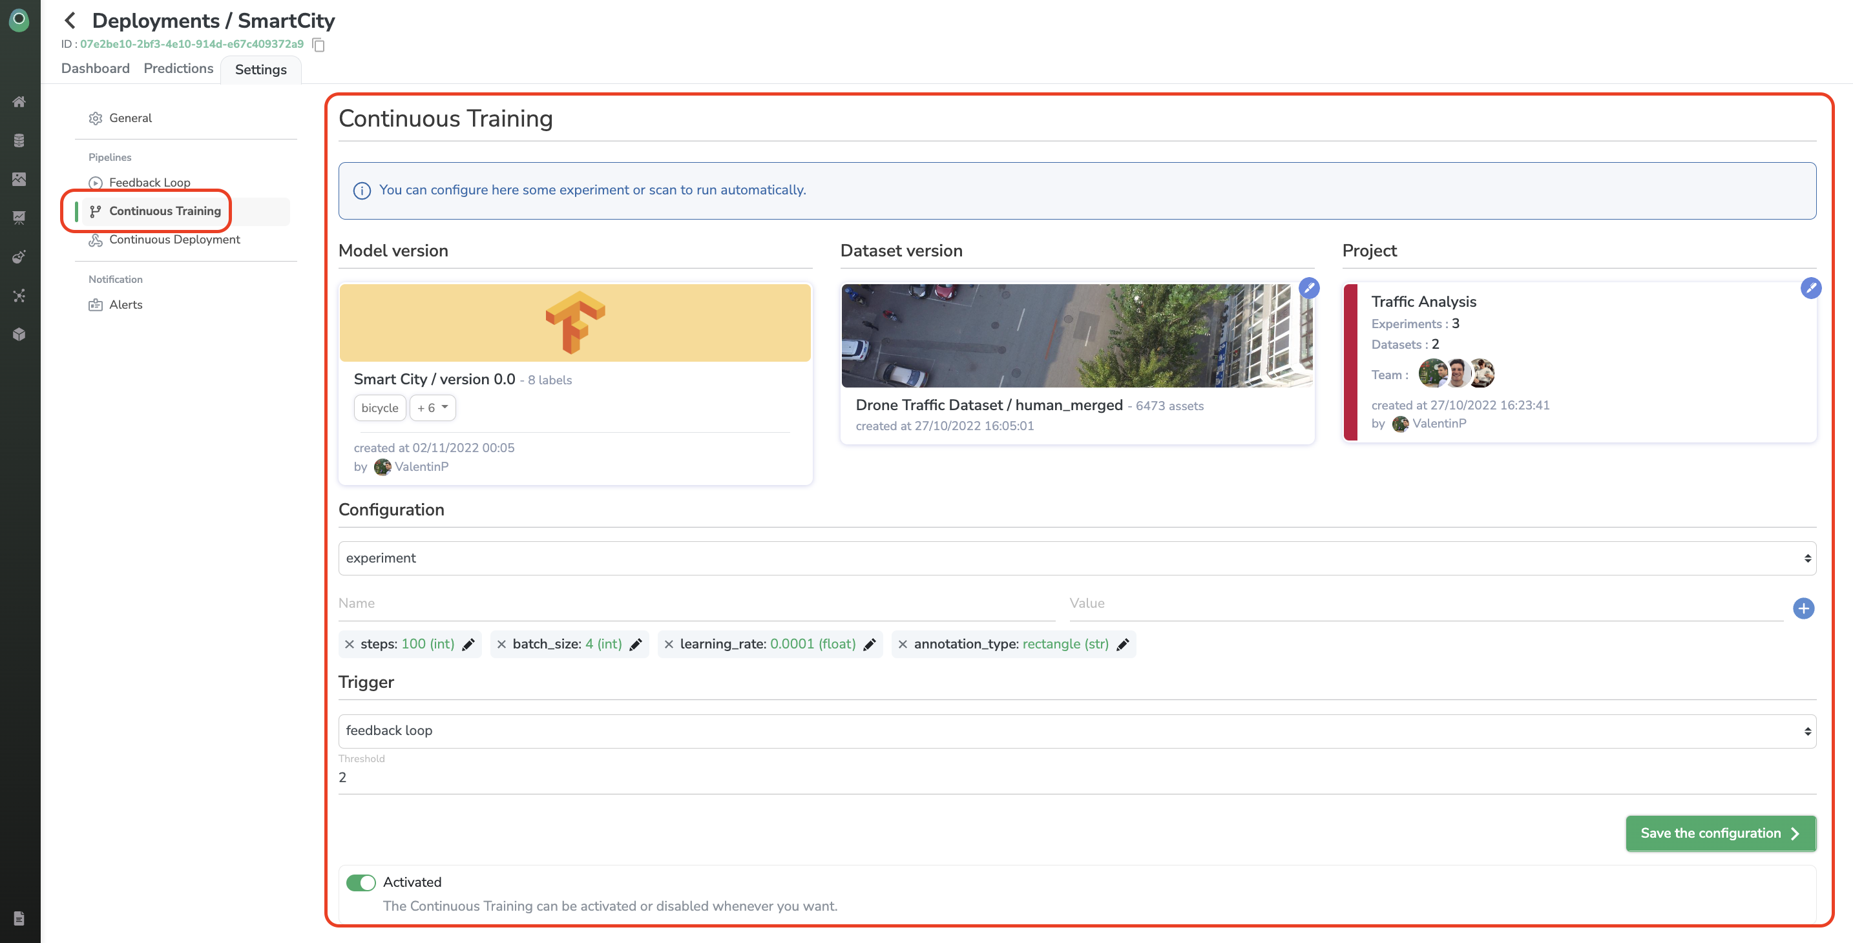This screenshot has height=943, width=1853.
Task: Expand the +6 labels dropdown
Action: pos(432,408)
